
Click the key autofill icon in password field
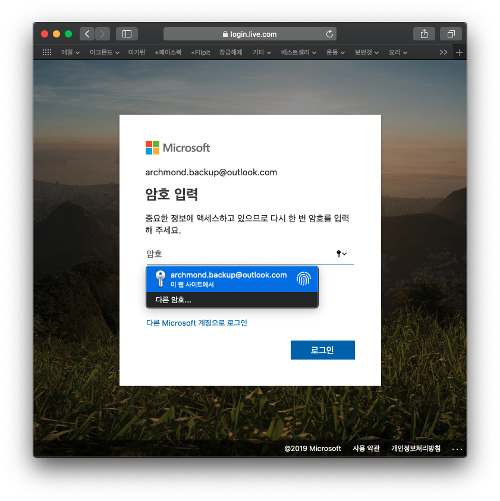click(341, 254)
